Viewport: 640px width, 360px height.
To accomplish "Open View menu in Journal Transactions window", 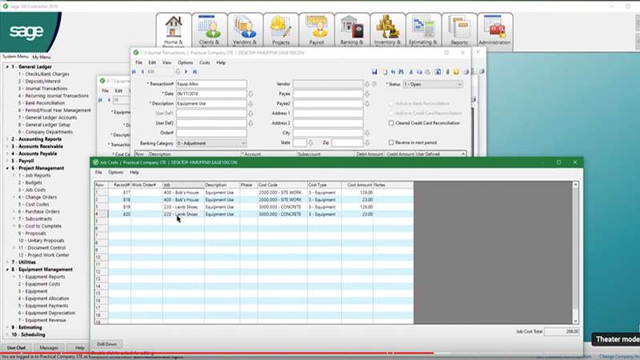I will 167,62.
